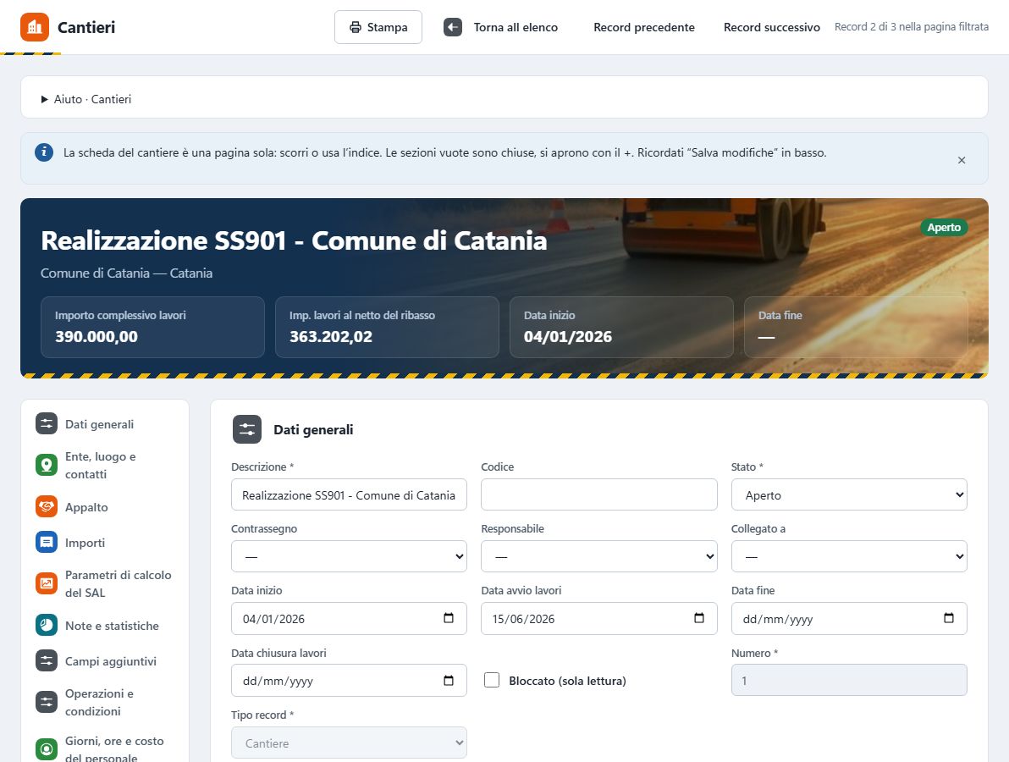Image resolution: width=1009 pixels, height=762 pixels.
Task: Go to Appalto section in the index
Action: pos(86,507)
